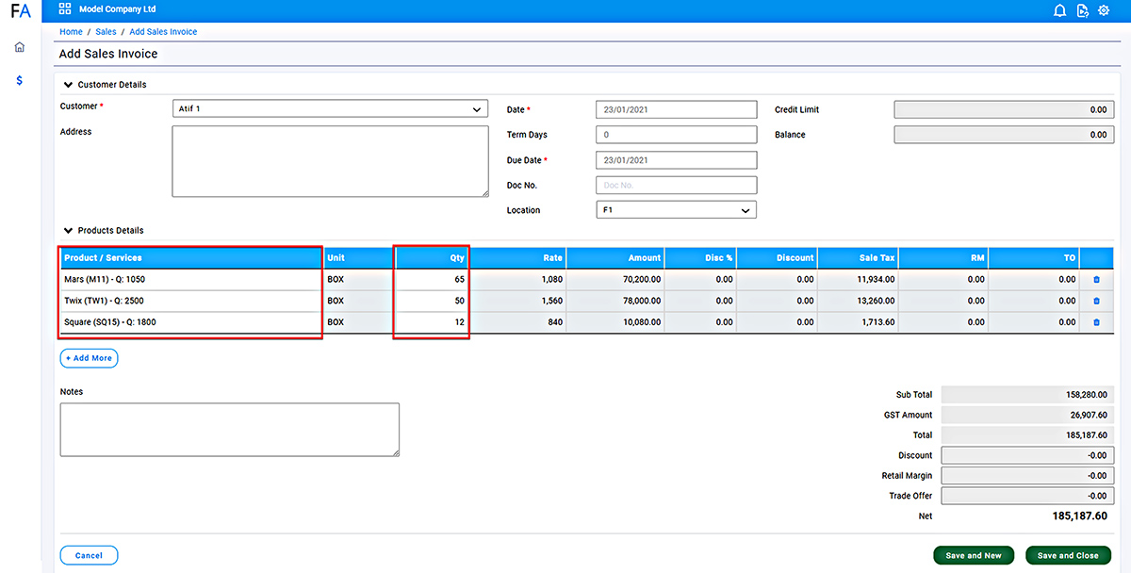Click the Due Date field

pos(677,160)
